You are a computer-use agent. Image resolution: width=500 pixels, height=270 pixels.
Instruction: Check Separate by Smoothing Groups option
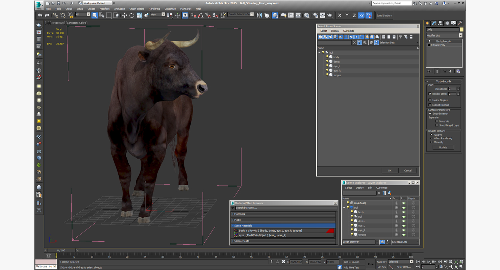[437, 125]
